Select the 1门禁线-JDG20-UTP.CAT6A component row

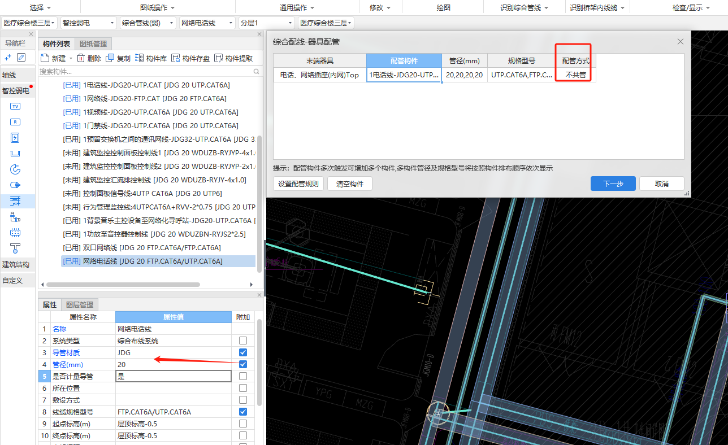point(158,126)
